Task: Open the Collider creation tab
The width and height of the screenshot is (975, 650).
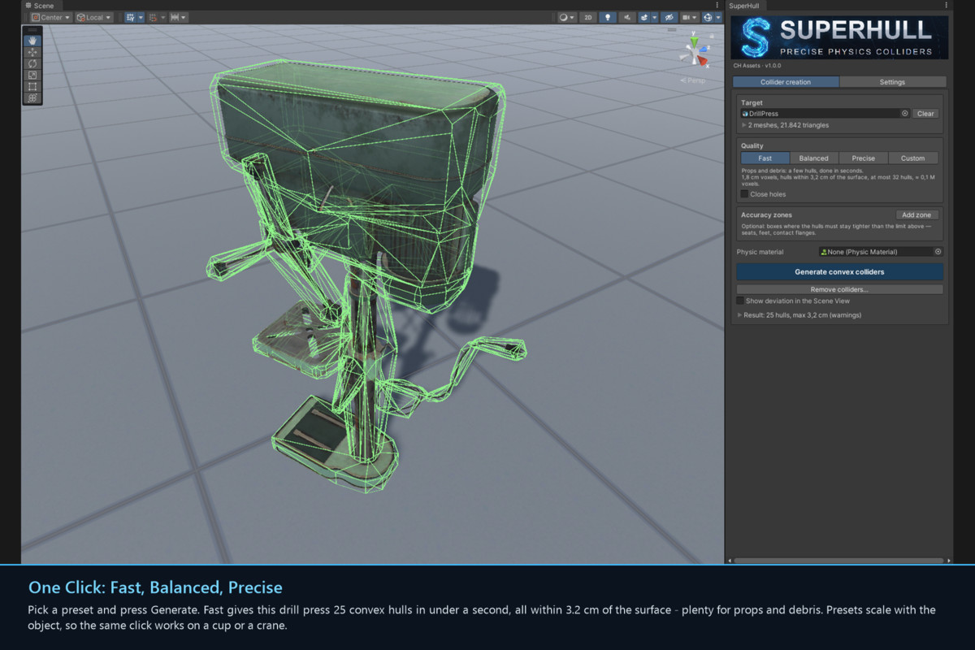Action: point(786,82)
